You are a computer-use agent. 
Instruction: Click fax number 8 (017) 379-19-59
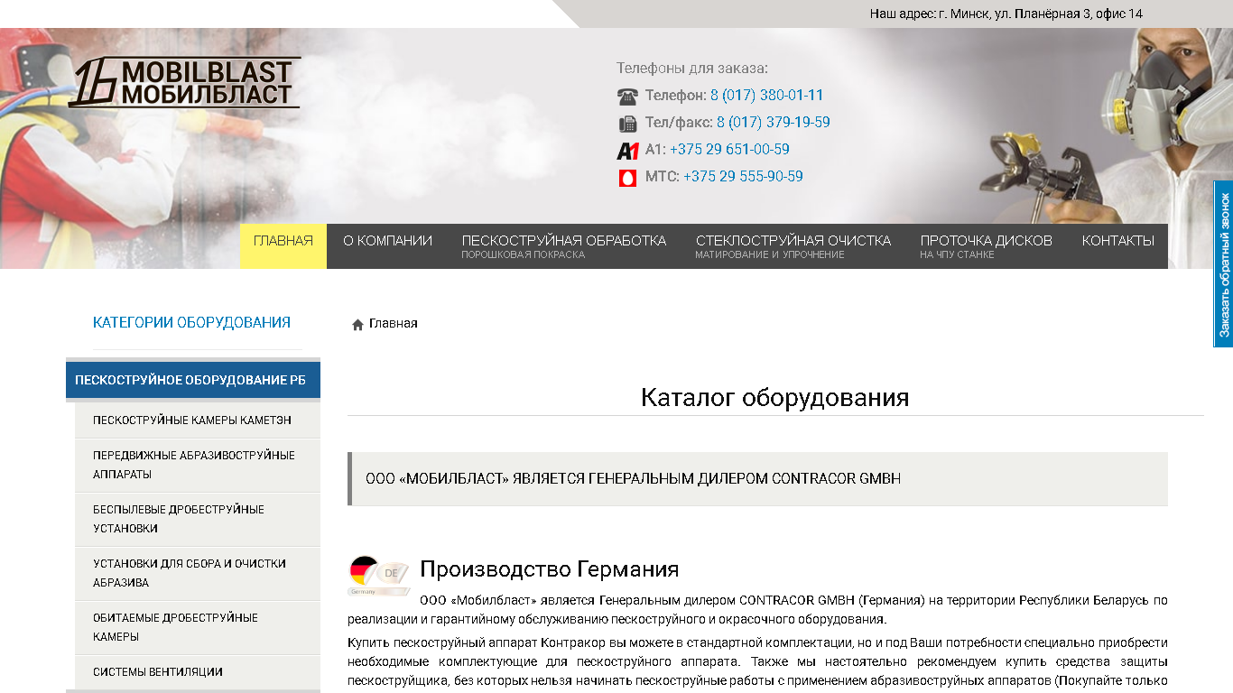(x=774, y=123)
